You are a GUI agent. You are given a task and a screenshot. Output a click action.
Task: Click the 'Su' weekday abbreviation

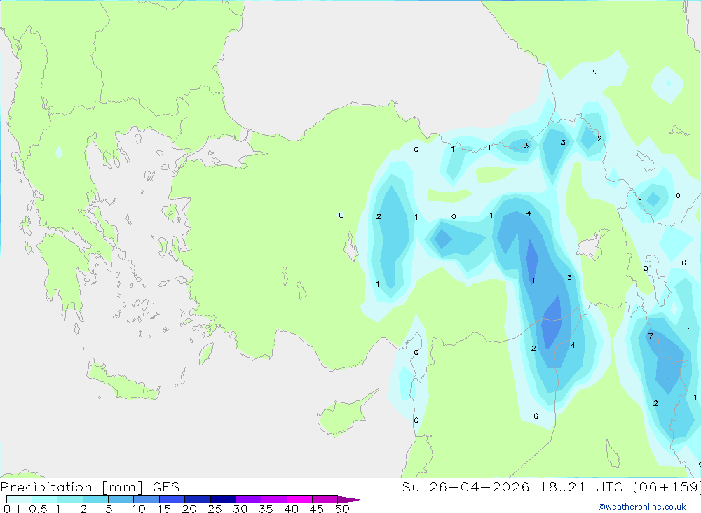pyautogui.click(x=410, y=487)
